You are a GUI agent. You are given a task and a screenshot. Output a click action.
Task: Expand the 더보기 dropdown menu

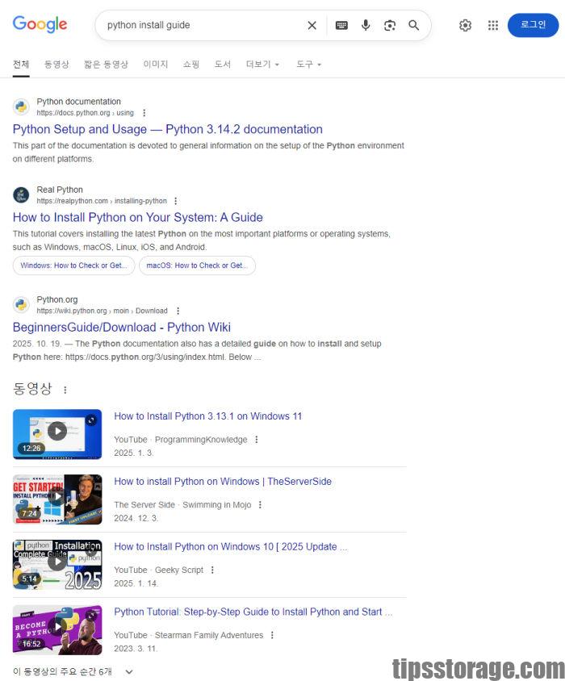coord(262,64)
